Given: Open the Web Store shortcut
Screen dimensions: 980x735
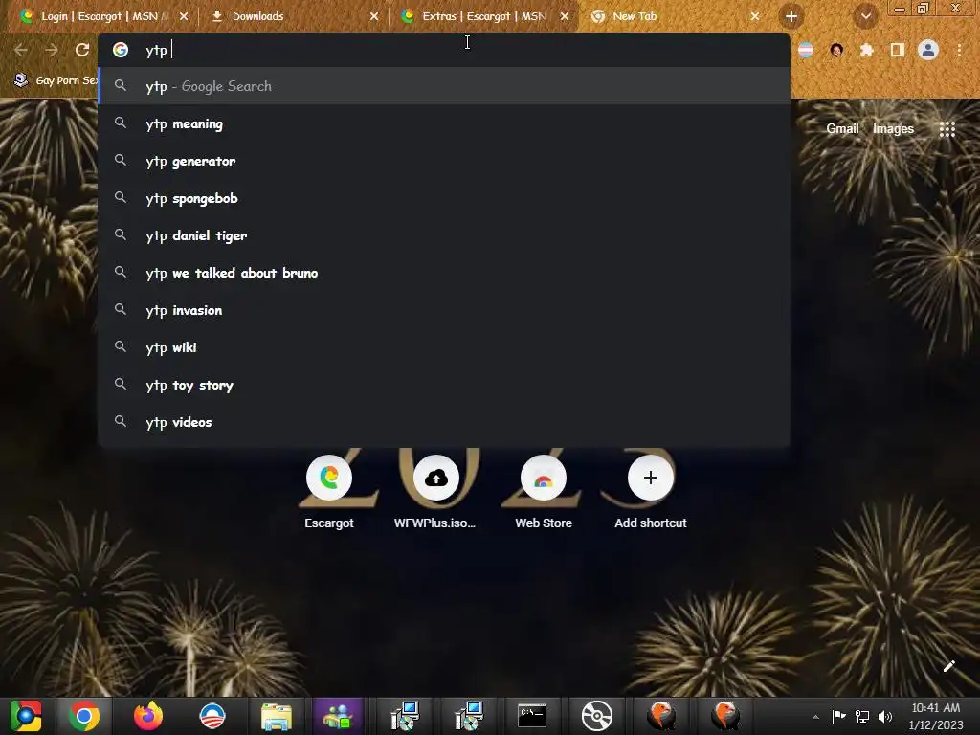Looking at the screenshot, I should [x=544, y=492].
